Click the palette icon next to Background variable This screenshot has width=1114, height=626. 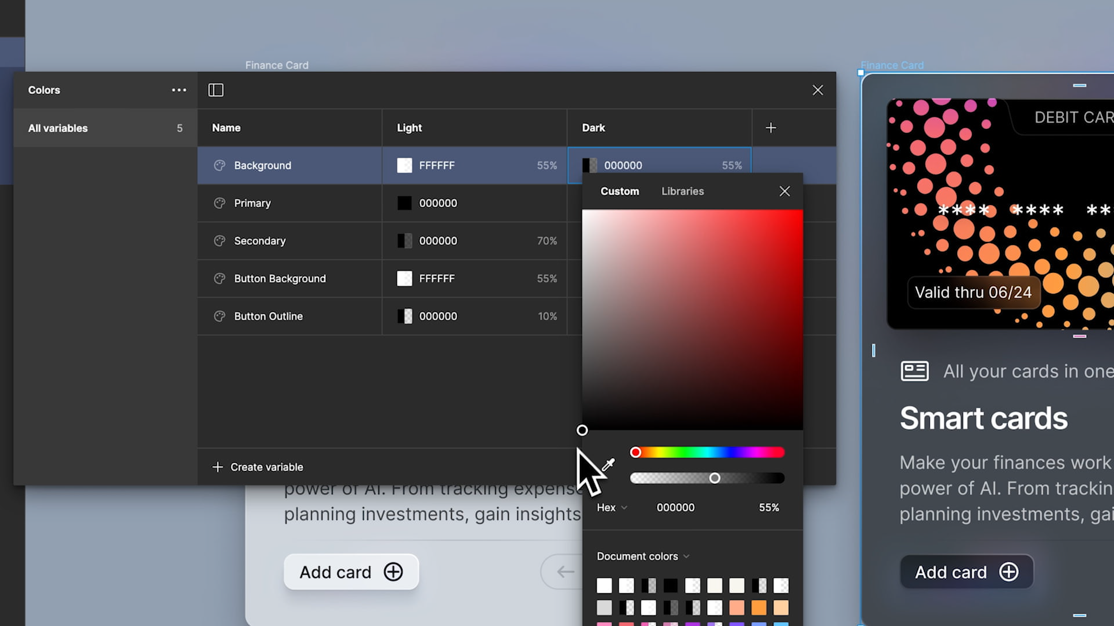220,165
